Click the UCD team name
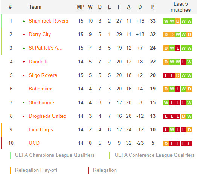 point(34,143)
